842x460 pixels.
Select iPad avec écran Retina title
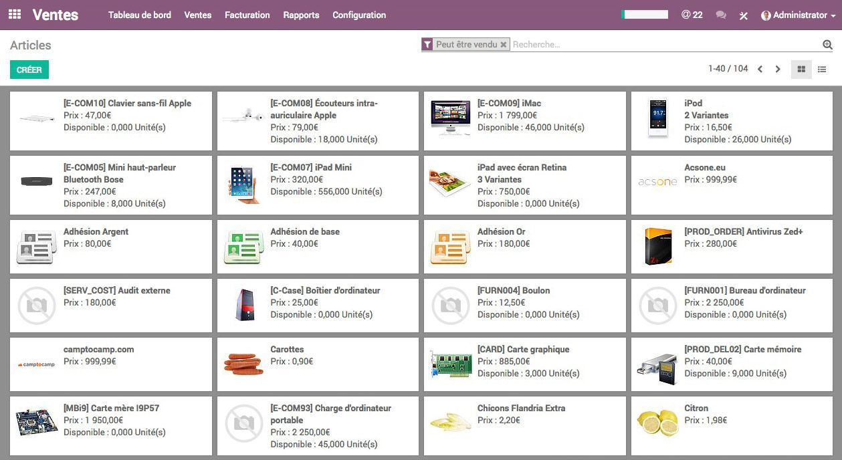(522, 167)
